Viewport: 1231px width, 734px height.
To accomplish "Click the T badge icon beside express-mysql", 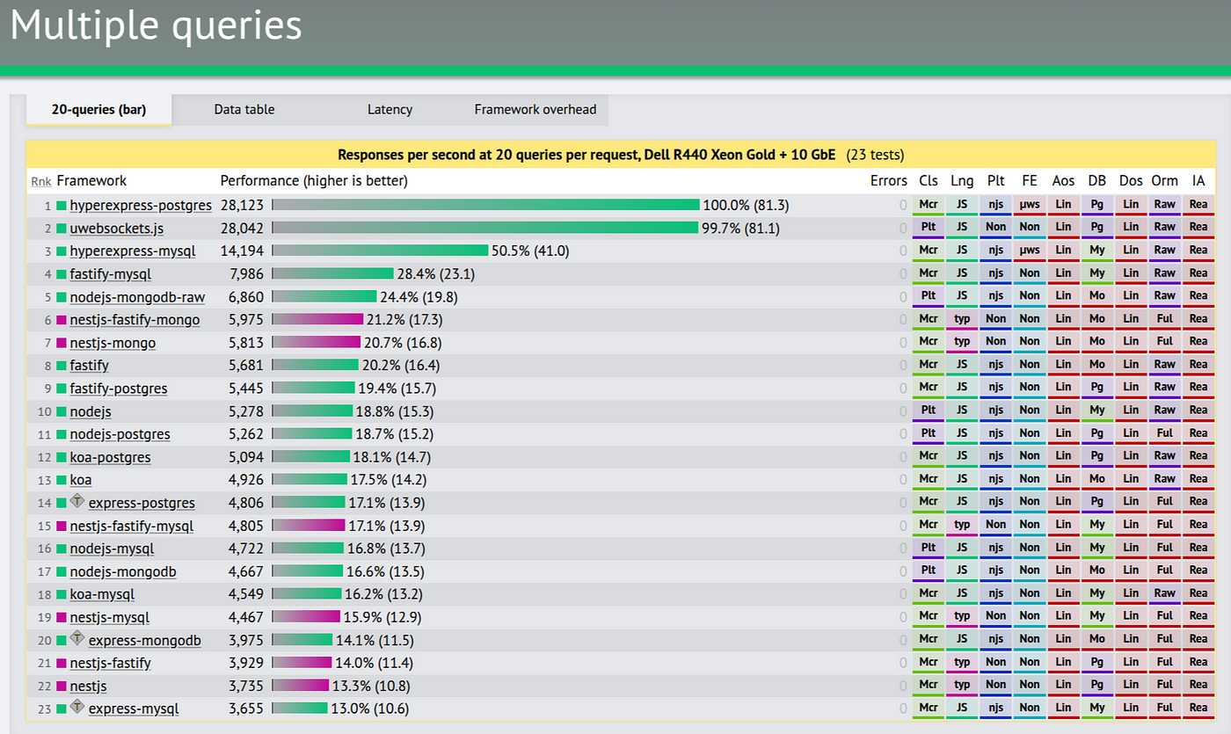I will tap(77, 706).
